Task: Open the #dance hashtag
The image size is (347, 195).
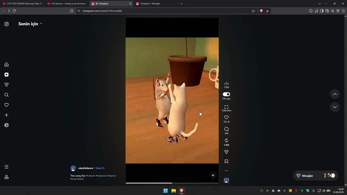Action: (x=112, y=176)
